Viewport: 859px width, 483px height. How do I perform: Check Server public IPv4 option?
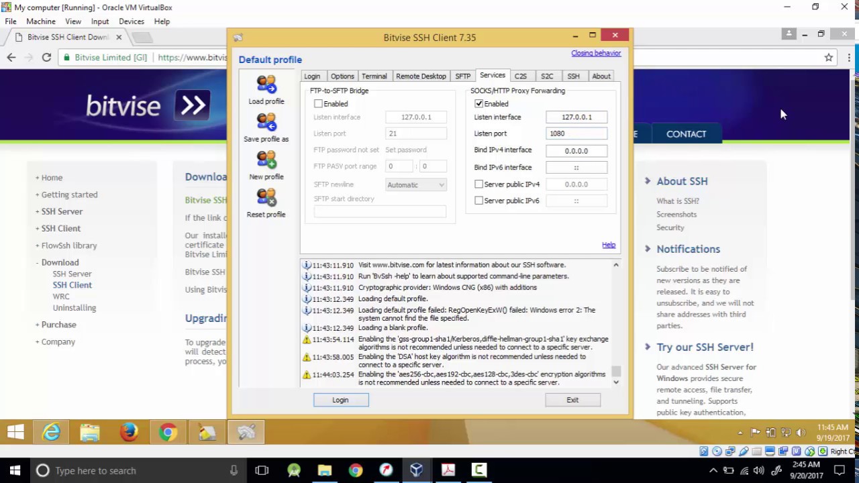[478, 184]
